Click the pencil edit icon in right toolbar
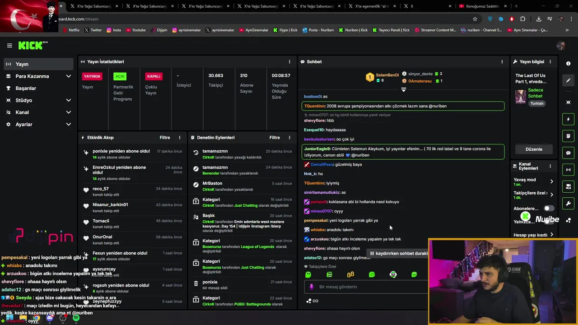Viewport: 578px width, 325px height. [568, 80]
